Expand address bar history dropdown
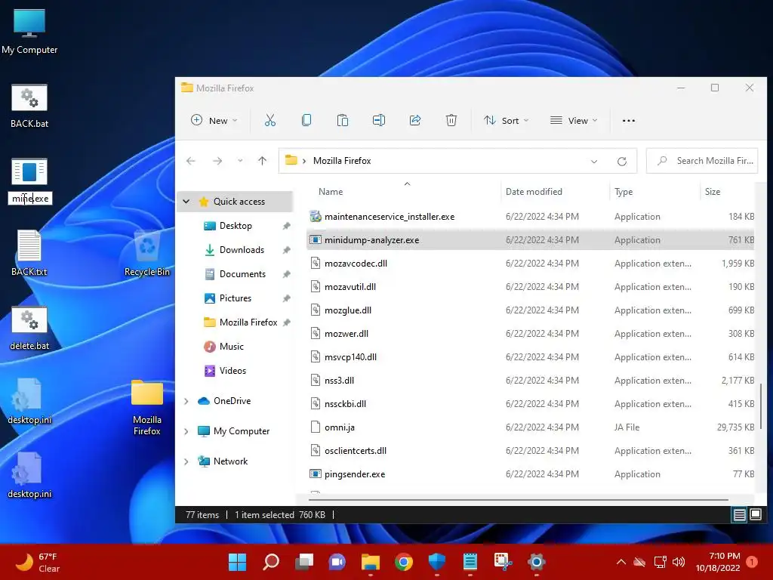The image size is (773, 580). (x=594, y=162)
